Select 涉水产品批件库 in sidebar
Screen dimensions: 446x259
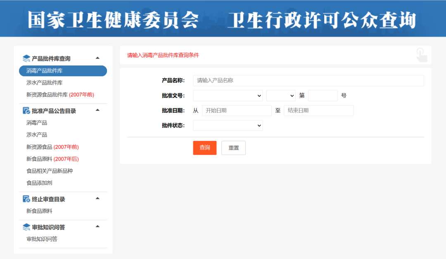(45, 83)
